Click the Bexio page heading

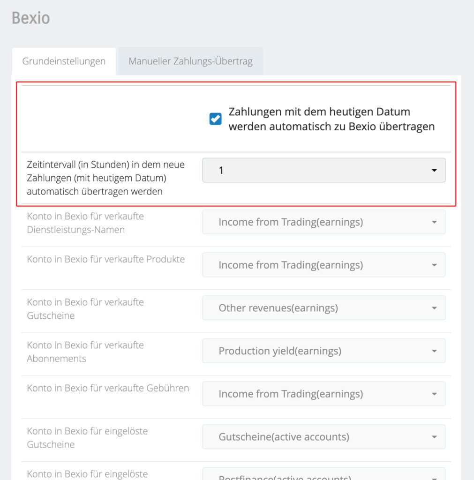coord(31,18)
